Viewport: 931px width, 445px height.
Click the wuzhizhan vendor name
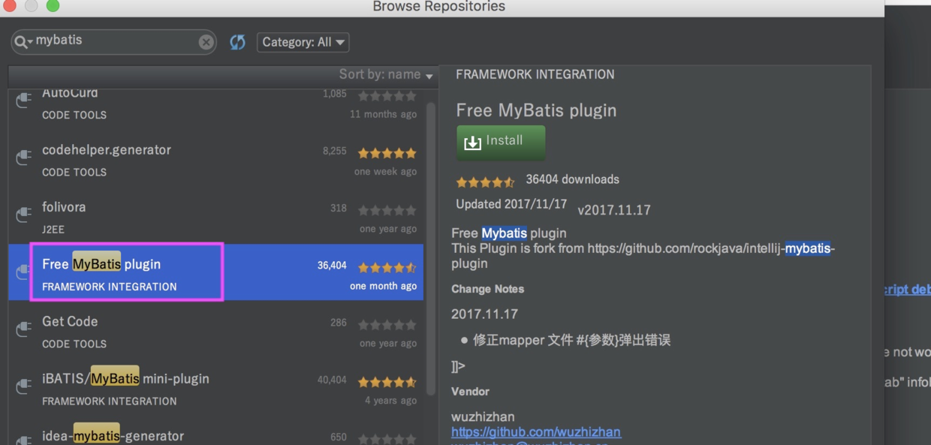483,416
